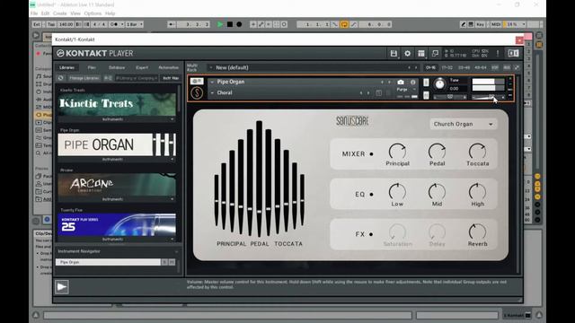Image resolution: width=575 pixels, height=323 pixels.
Task: Click the instrument pan slider
Action: coord(450,97)
